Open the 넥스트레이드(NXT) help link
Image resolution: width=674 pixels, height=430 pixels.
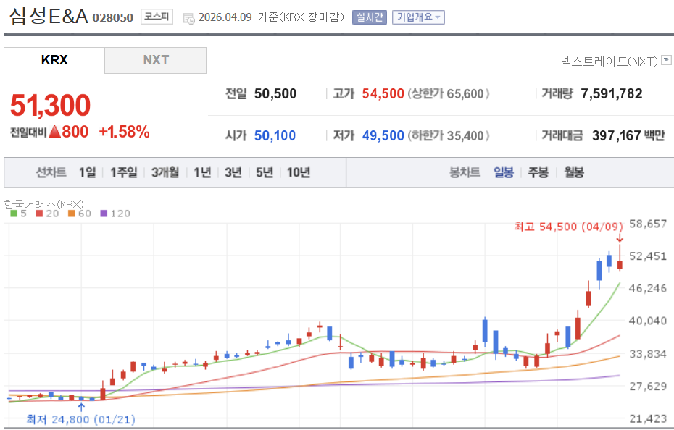tap(609, 62)
